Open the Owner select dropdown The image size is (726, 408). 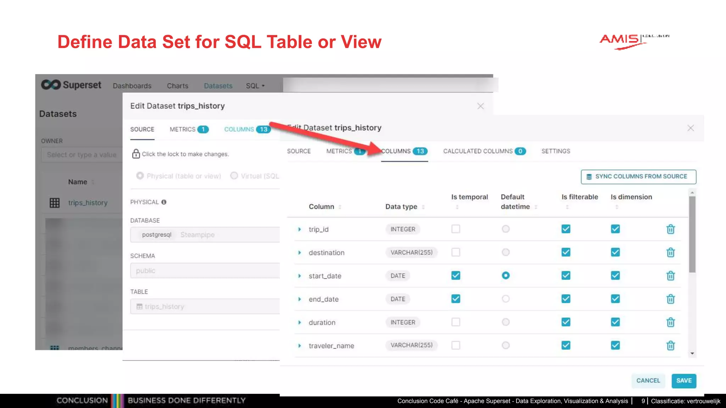pos(82,155)
